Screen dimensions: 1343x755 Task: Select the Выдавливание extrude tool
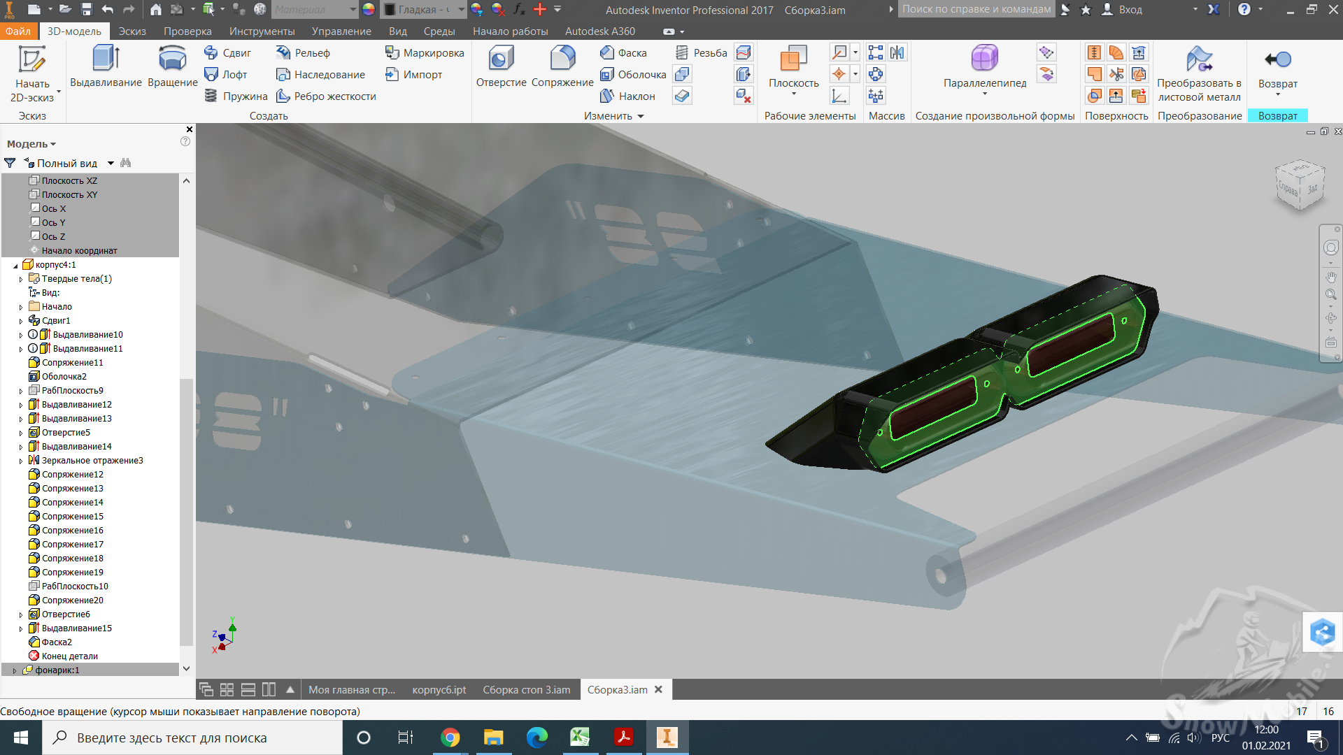point(106,67)
